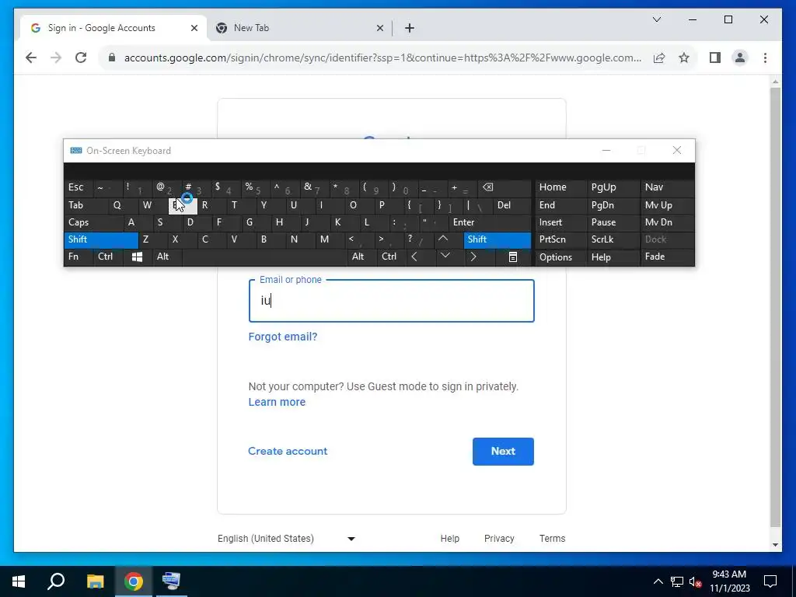The image size is (796, 597).
Task: View site info via the lock icon
Action: click(x=112, y=58)
